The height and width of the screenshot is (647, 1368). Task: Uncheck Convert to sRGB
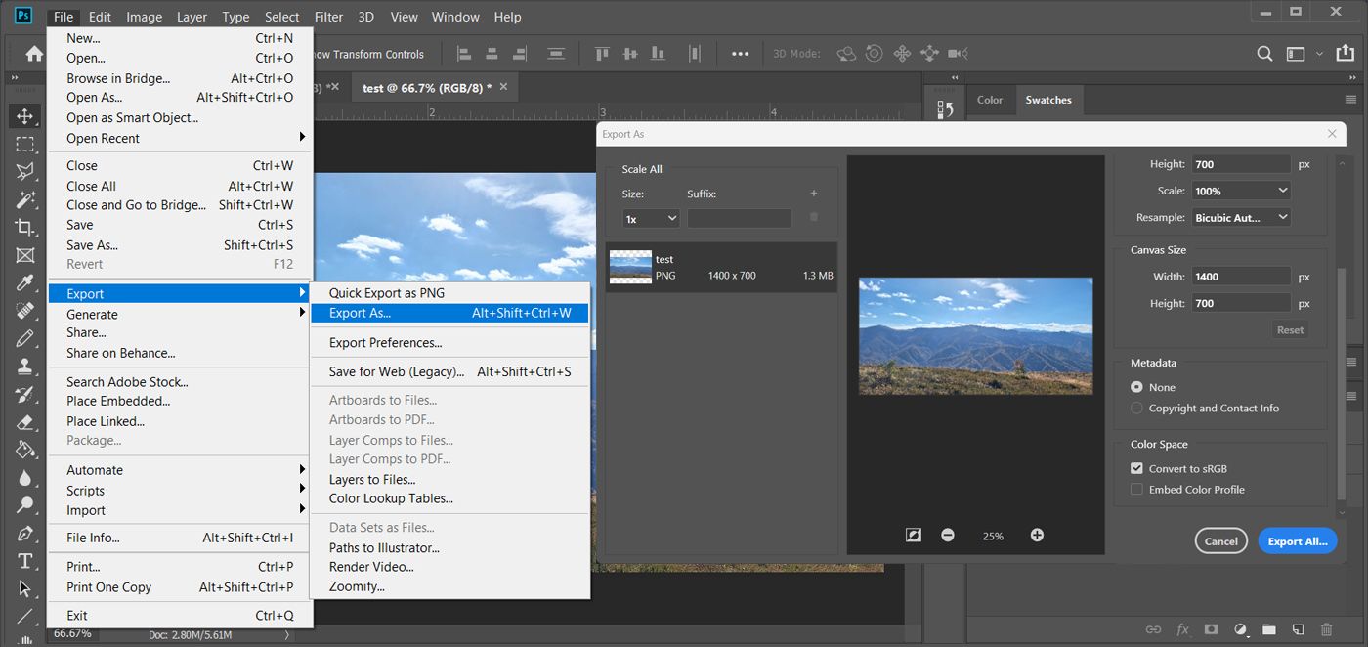1136,469
